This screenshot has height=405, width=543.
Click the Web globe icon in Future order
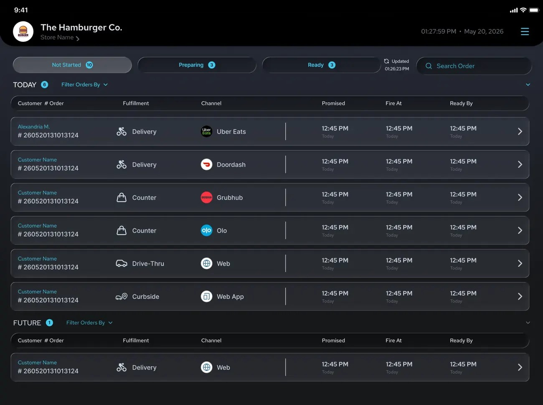206,367
